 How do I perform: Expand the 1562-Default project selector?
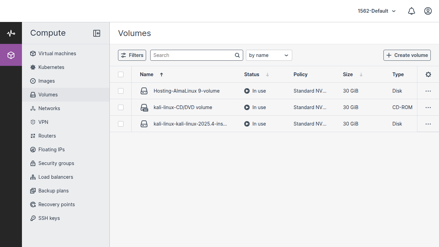tap(377, 11)
